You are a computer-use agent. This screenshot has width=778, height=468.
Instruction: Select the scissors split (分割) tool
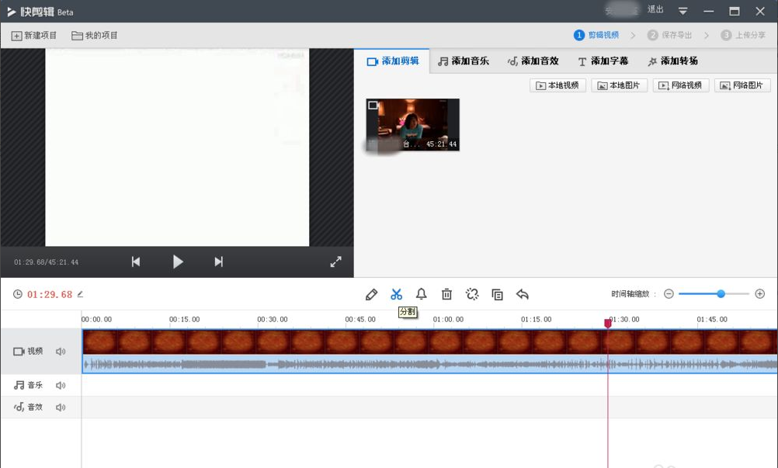396,294
